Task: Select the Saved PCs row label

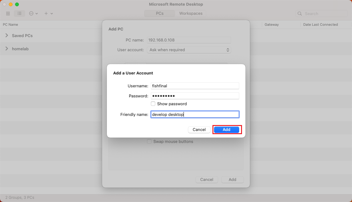Action: pyautogui.click(x=22, y=36)
